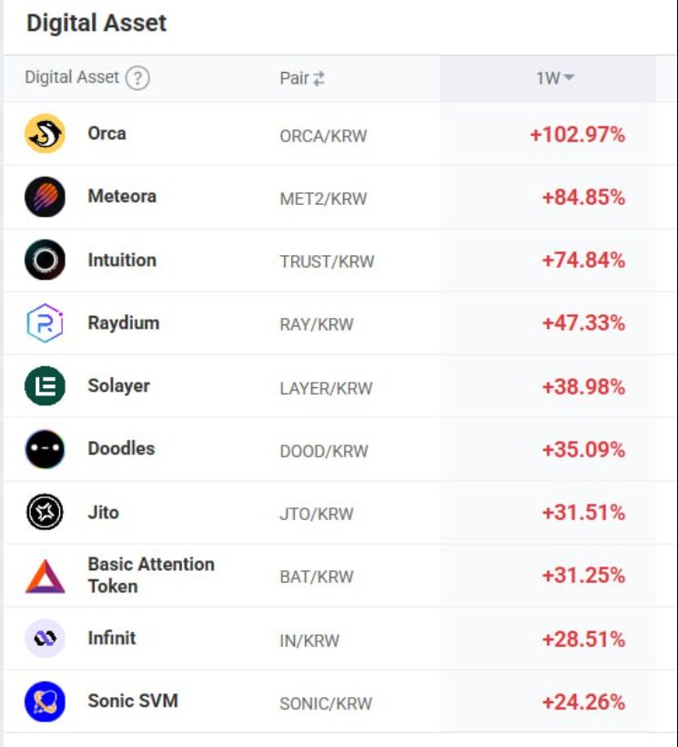Click Sonic SVM's +24.26% change value
This screenshot has width=678, height=747.
coord(583,701)
